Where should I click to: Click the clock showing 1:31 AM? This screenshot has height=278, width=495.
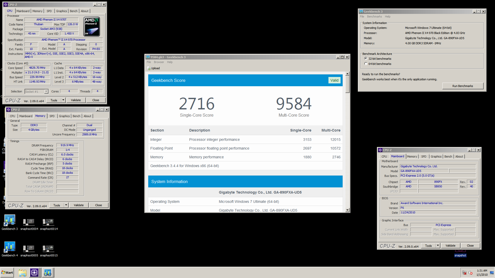pos(482,271)
